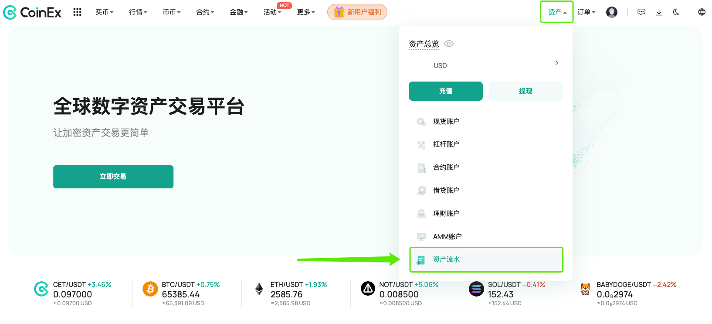Expand the 行情 dropdown menu
Image resolution: width=712 pixels, height=324 pixels.
[138, 12]
